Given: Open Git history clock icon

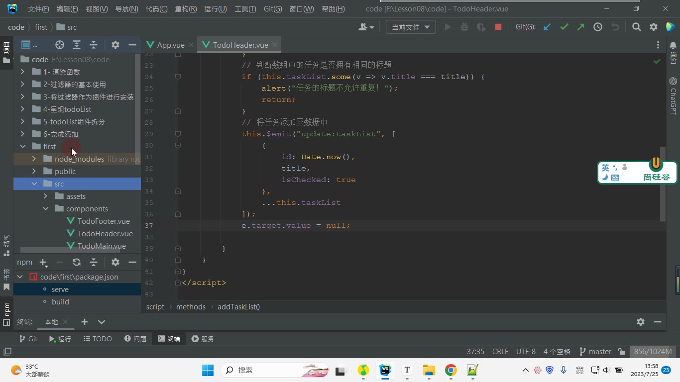Looking at the screenshot, I should tap(598, 27).
